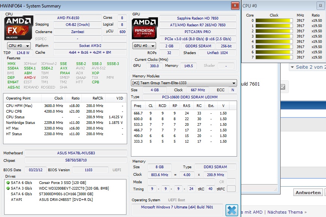This screenshot has height=217, width=326.
Task: Select the CPU CPB operating point row
Action: [x=65, y=111]
